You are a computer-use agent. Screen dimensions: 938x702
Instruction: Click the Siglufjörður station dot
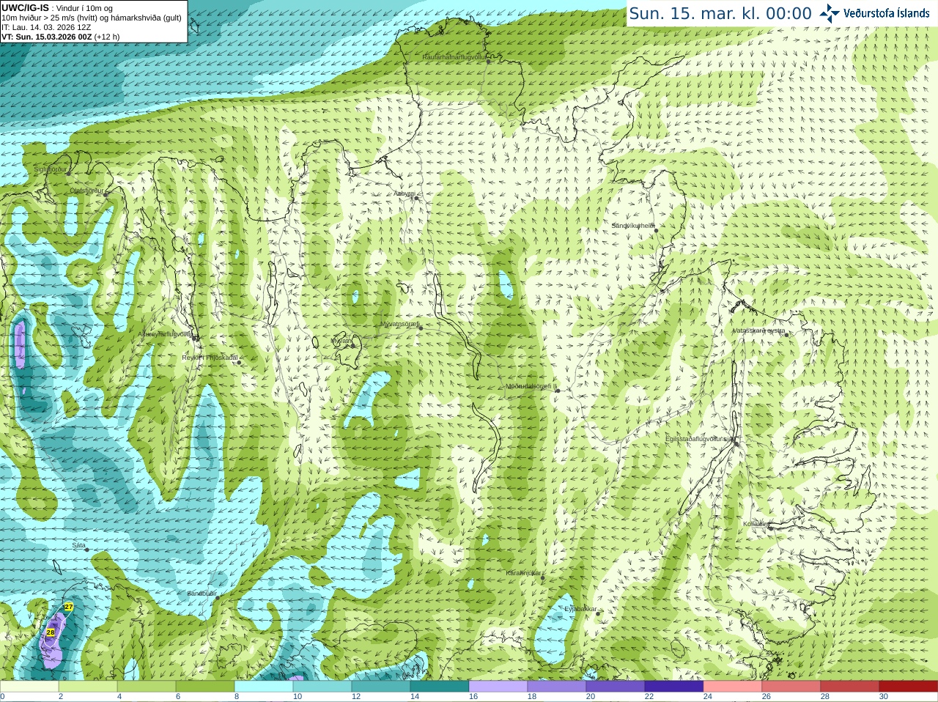(x=68, y=173)
